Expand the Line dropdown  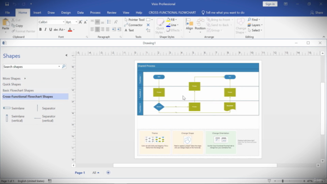tap(178, 25)
